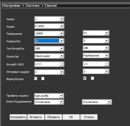Open the sub stream frame rate dropdown showing 5
The height and width of the screenshot is (126, 130).
pos(96,41)
